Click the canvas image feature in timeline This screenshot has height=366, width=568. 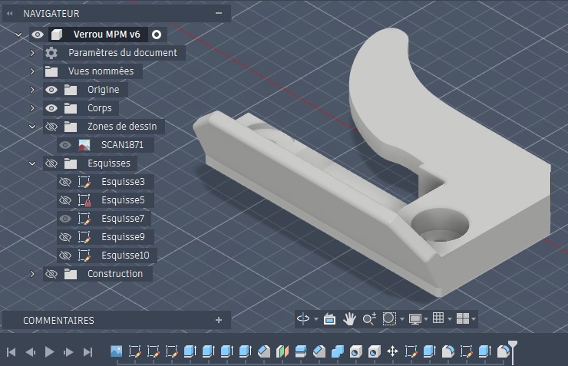click(x=117, y=351)
